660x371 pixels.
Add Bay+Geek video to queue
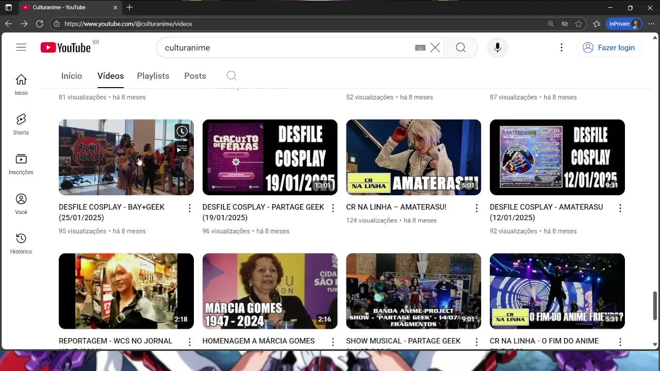pos(181,149)
